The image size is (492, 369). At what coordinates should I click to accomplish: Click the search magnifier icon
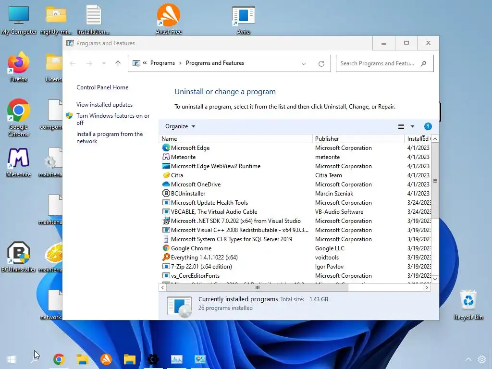(424, 63)
